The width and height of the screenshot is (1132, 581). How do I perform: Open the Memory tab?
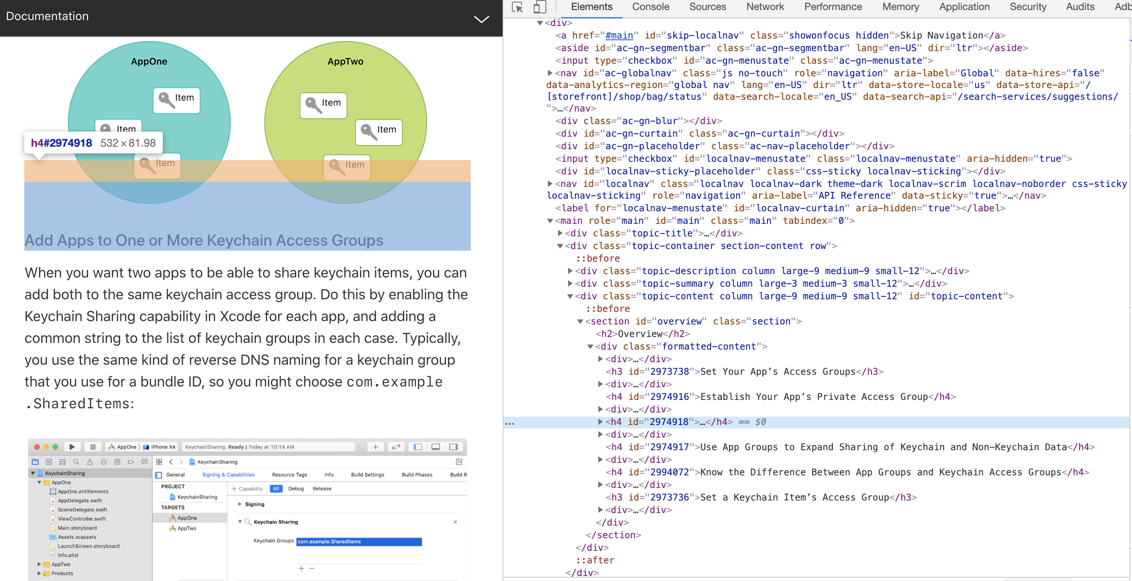900,7
